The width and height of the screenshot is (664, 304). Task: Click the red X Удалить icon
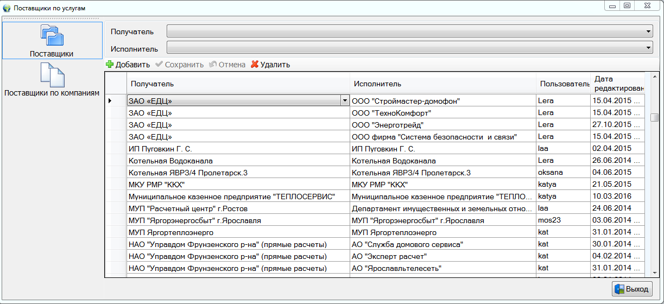pos(255,65)
